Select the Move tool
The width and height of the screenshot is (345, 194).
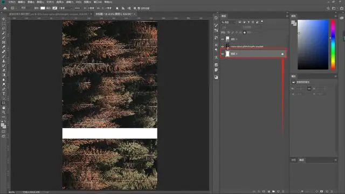tap(4, 19)
